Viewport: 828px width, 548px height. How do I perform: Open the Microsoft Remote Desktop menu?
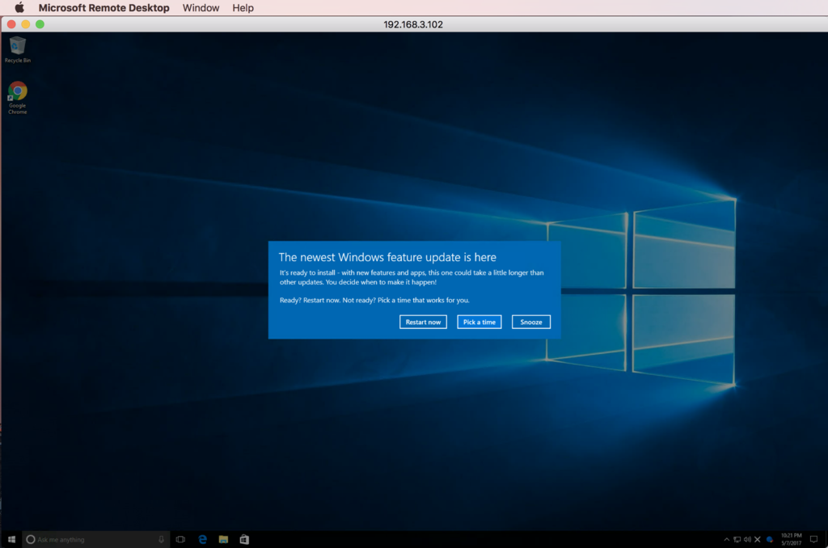click(104, 8)
